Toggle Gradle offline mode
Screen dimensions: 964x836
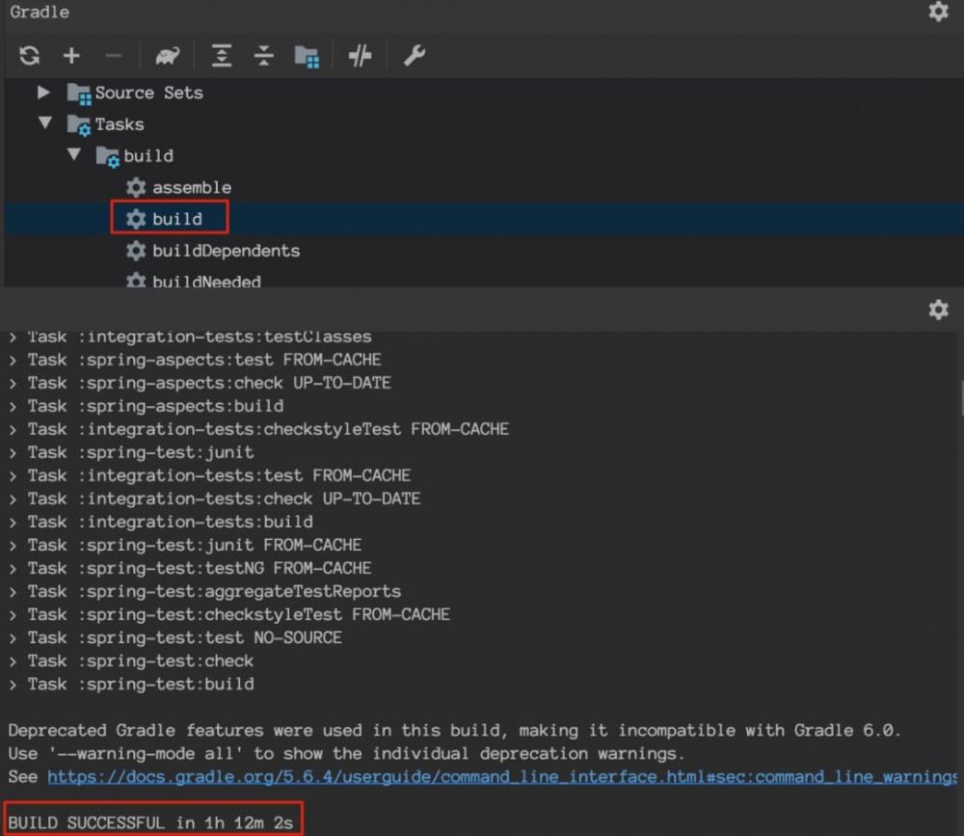[360, 56]
